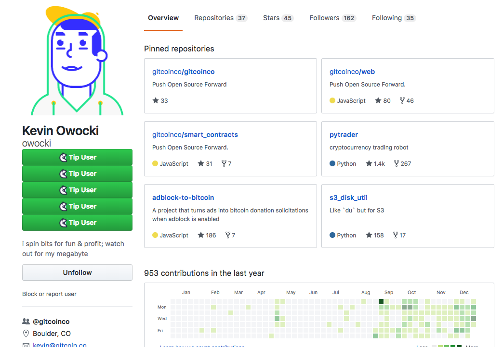Click the fork icon showing 46 on gitcoinco/web
This screenshot has height=347, width=503.
tap(402, 100)
